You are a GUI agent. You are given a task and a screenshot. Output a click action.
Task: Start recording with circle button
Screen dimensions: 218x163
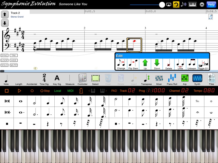pos(32,91)
